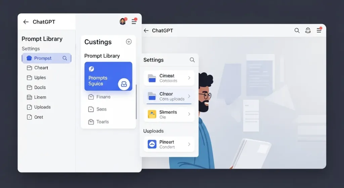This screenshot has width=344, height=188.
Task: Choose the Finane list item
Action: point(103,97)
